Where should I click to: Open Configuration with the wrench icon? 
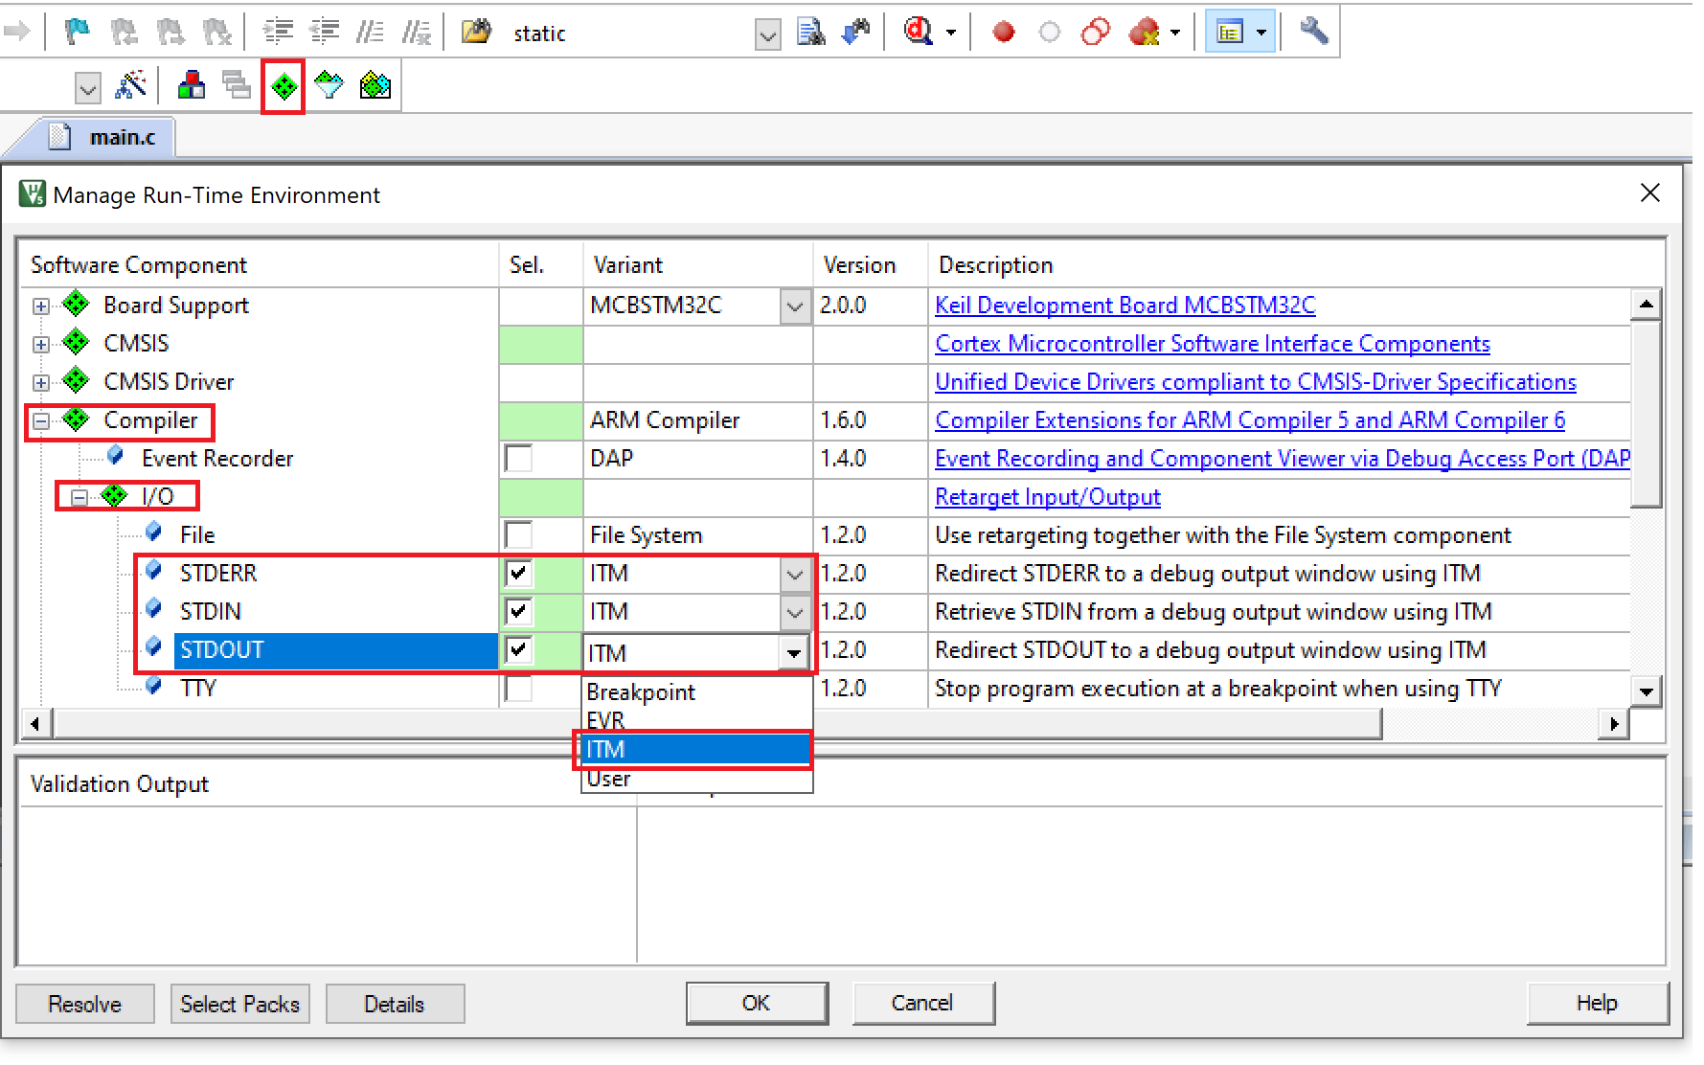pos(1314,31)
